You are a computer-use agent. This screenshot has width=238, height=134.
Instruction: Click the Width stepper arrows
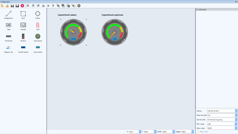click(x=174, y=132)
